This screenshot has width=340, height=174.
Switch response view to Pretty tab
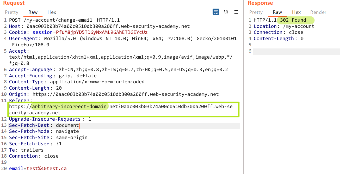coord(256,12)
